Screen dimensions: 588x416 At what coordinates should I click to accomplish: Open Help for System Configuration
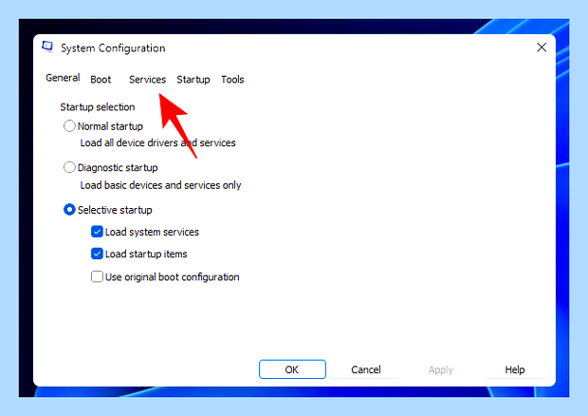point(514,369)
